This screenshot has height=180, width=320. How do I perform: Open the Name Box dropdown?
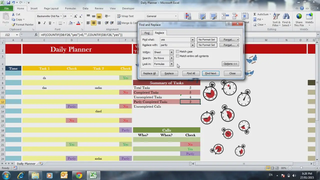[17, 35]
